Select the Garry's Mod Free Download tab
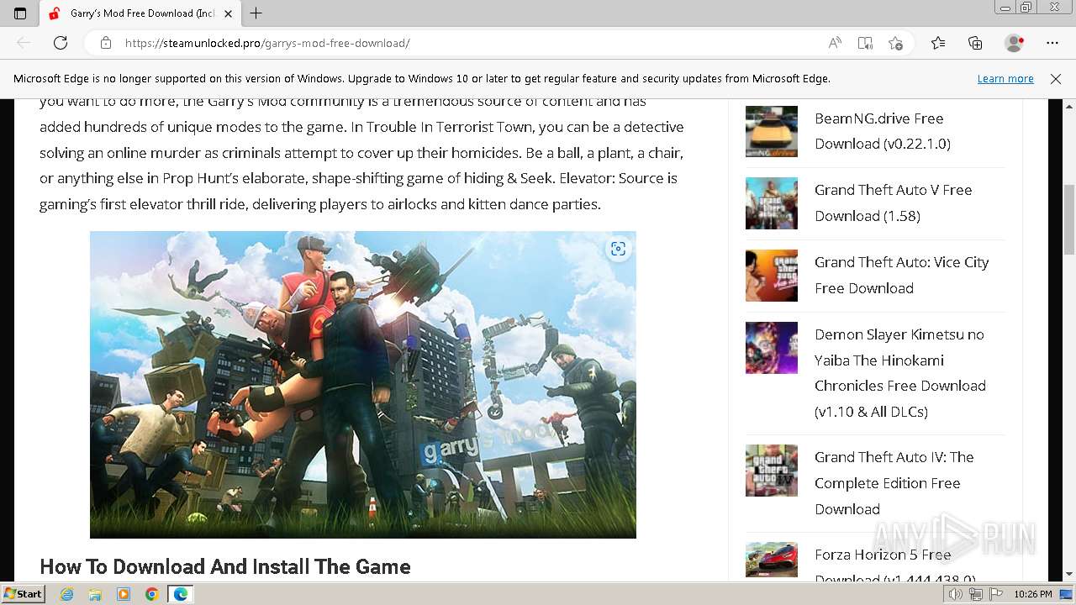Screen dimensions: 1076x605 pos(140,13)
